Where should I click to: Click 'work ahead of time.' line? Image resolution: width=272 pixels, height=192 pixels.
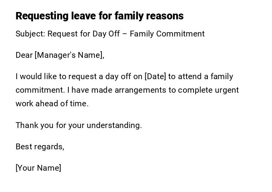click(52, 104)
